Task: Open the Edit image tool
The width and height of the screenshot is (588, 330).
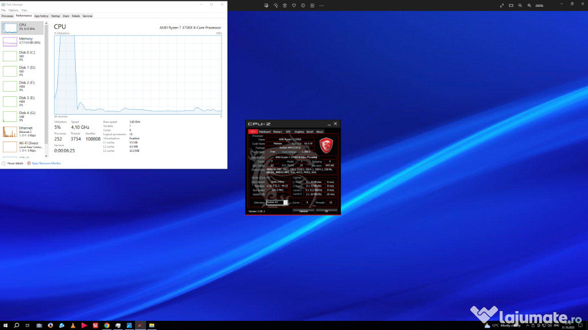Action: coord(266,5)
